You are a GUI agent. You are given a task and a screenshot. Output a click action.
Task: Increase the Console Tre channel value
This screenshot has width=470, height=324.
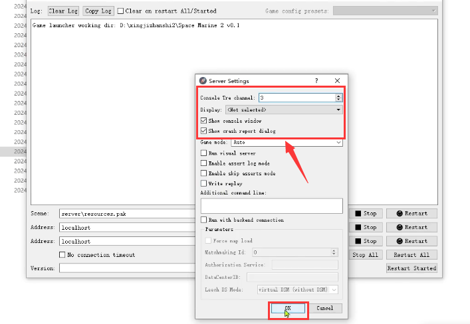click(338, 96)
